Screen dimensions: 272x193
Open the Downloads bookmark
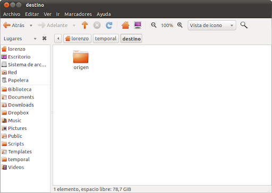tap(25, 105)
